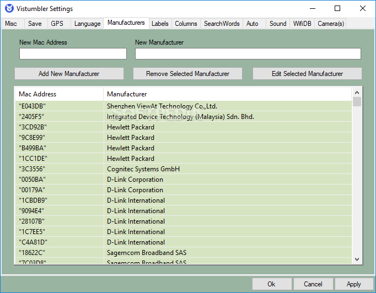Sort by Manufacturer column header
The height and width of the screenshot is (293, 376).
click(x=228, y=94)
